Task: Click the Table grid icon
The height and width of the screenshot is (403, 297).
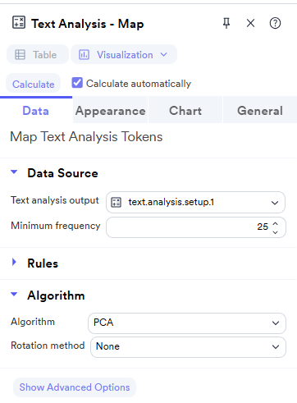Action: coord(20,55)
